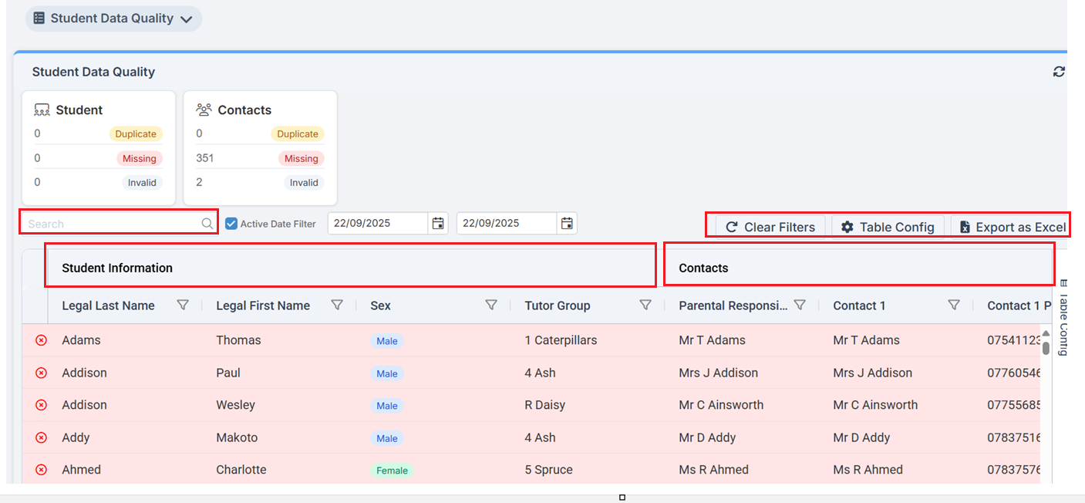
Task: Click inside the Search field
Action: point(108,223)
